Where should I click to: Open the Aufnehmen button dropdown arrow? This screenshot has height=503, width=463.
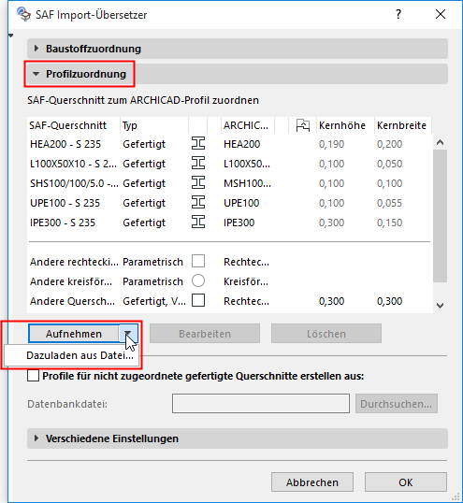tap(128, 334)
